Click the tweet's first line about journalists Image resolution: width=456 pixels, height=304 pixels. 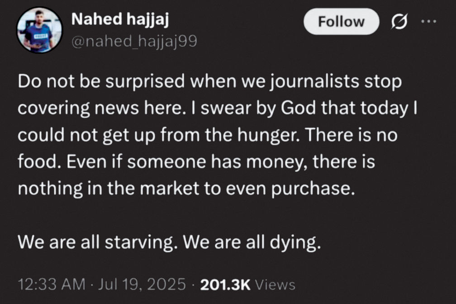(x=209, y=82)
